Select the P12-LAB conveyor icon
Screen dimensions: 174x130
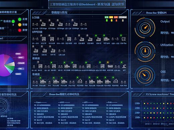click(x=56, y=82)
